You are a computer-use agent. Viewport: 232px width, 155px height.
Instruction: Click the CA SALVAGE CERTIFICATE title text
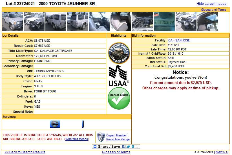pos(53,51)
